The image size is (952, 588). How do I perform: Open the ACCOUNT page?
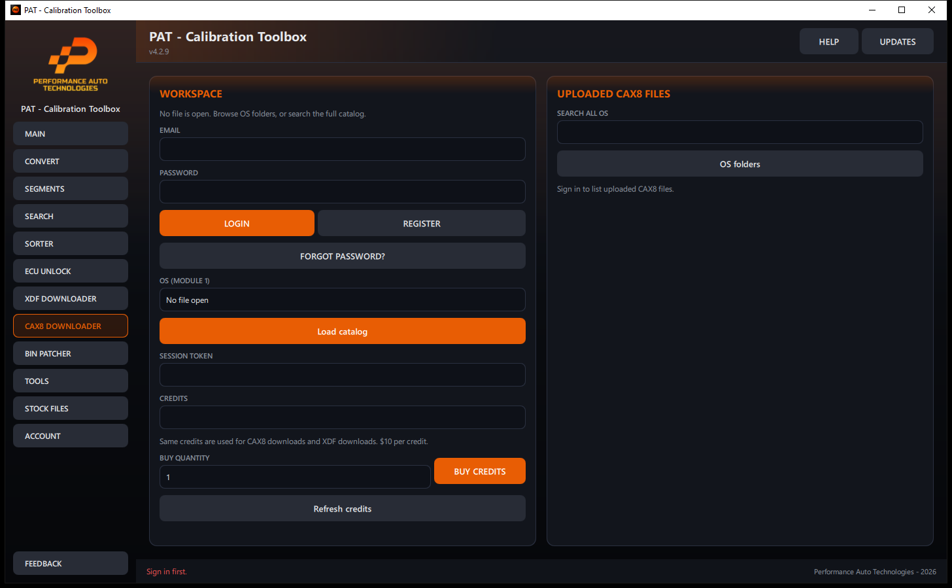pos(71,436)
